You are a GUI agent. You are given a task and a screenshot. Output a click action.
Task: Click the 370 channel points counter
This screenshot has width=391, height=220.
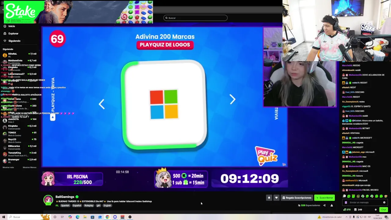tap(347, 210)
